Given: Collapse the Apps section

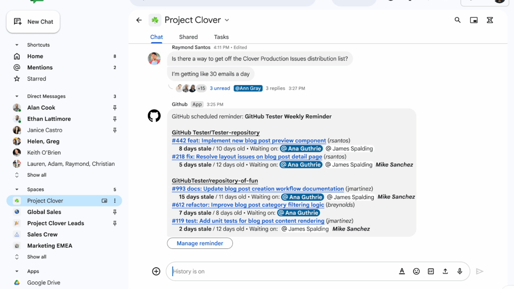Looking at the screenshot, I should point(17,271).
